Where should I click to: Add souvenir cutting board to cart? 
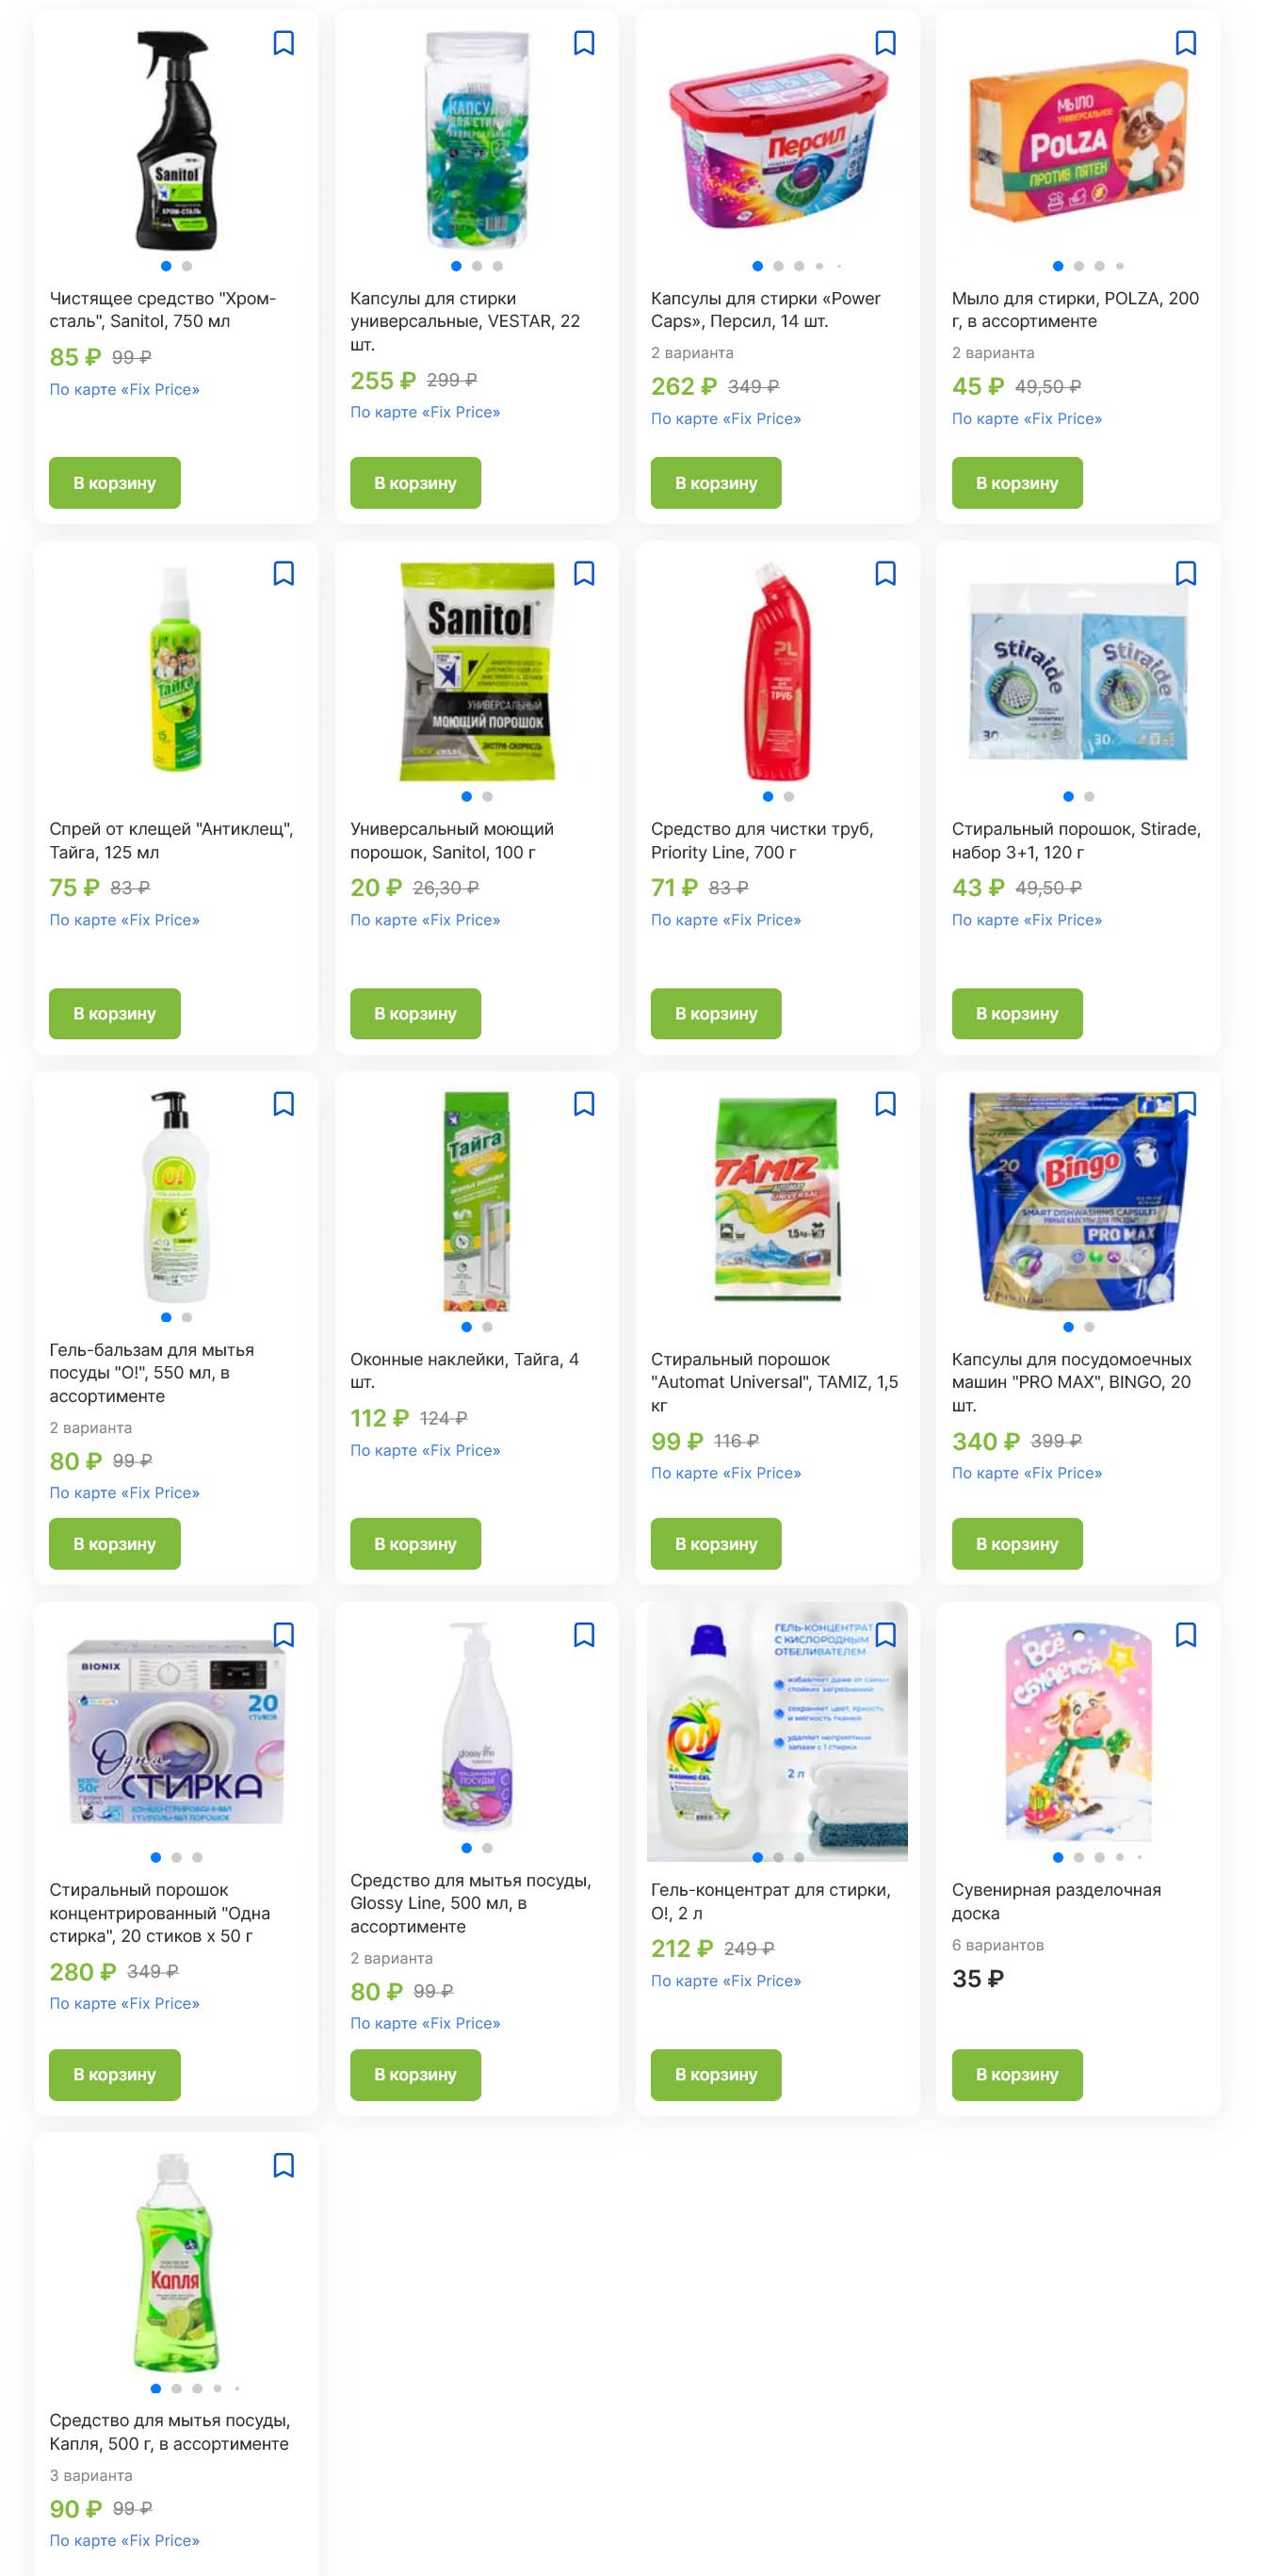coord(1017,2075)
